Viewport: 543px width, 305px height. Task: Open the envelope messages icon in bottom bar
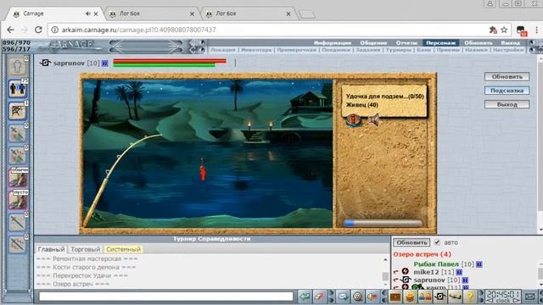pyautogui.click(x=343, y=297)
